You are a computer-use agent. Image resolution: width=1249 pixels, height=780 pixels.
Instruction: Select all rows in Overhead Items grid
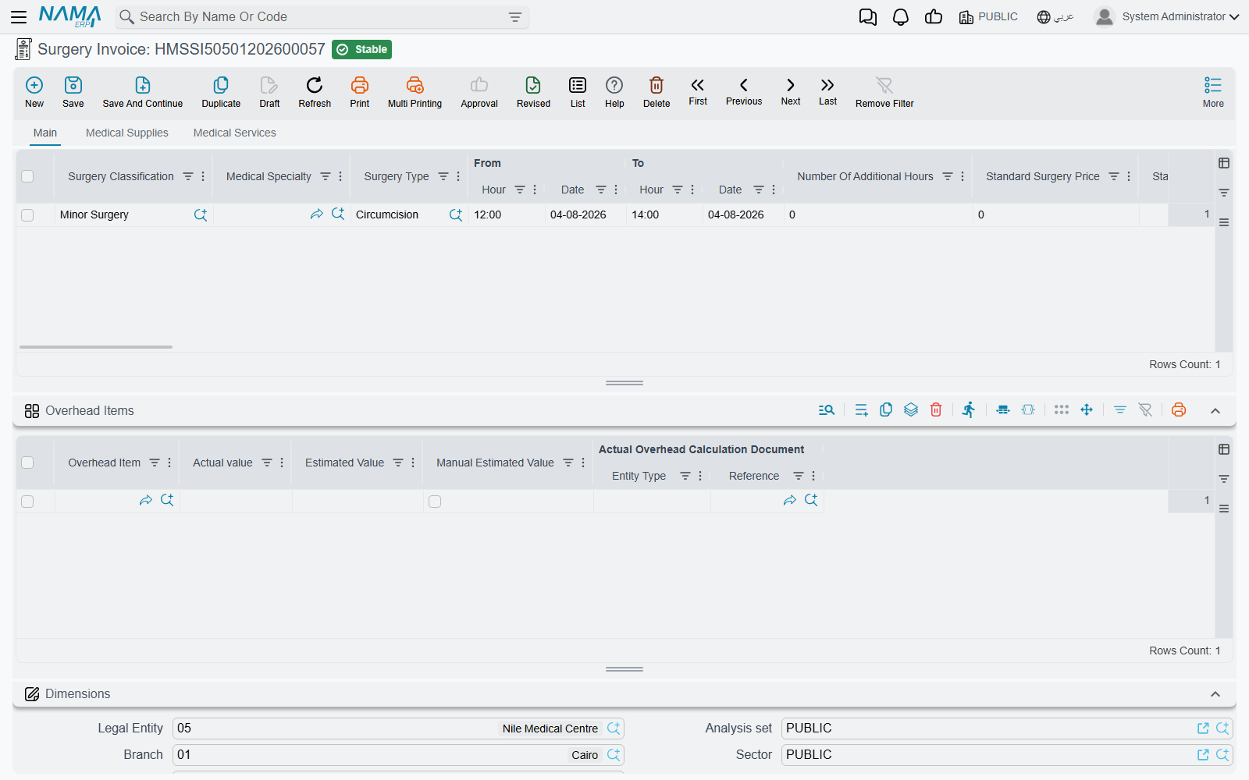tap(27, 463)
